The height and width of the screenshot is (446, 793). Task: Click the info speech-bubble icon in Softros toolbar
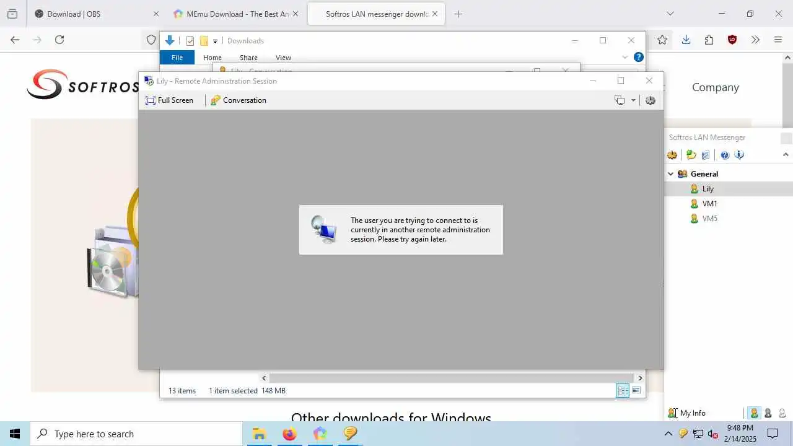[739, 155]
